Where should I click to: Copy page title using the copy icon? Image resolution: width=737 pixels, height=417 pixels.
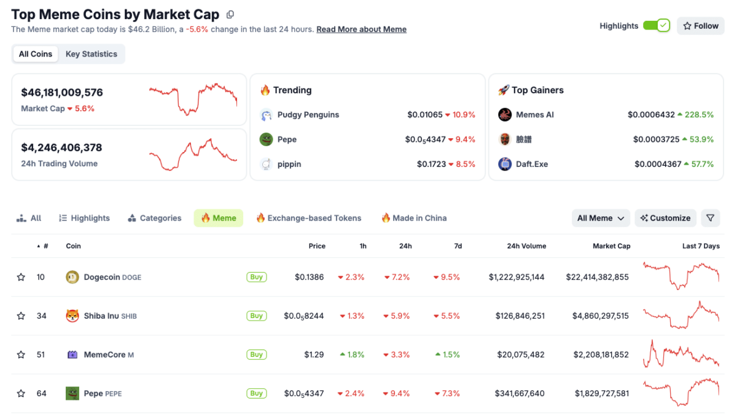click(230, 14)
